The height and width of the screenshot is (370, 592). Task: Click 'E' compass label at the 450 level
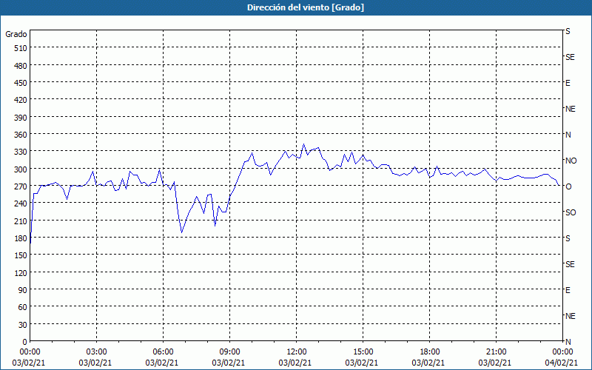pyautogui.click(x=568, y=83)
